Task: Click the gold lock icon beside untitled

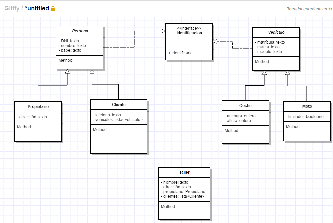Action: pos(53,8)
